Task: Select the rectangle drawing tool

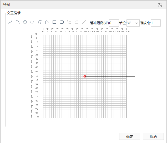Action: point(54,22)
